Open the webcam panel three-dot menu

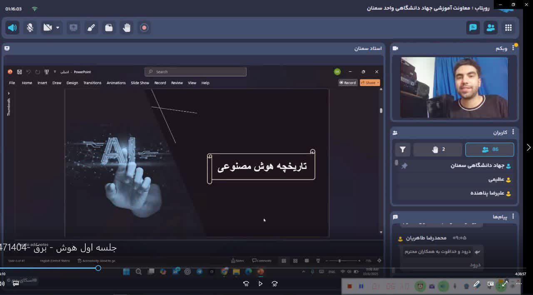513,48
